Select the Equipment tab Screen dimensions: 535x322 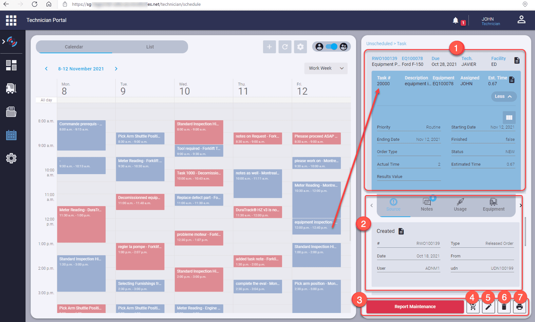coord(494,205)
